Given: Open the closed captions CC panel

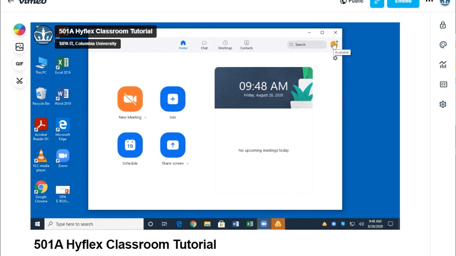Looking at the screenshot, I should (443, 84).
